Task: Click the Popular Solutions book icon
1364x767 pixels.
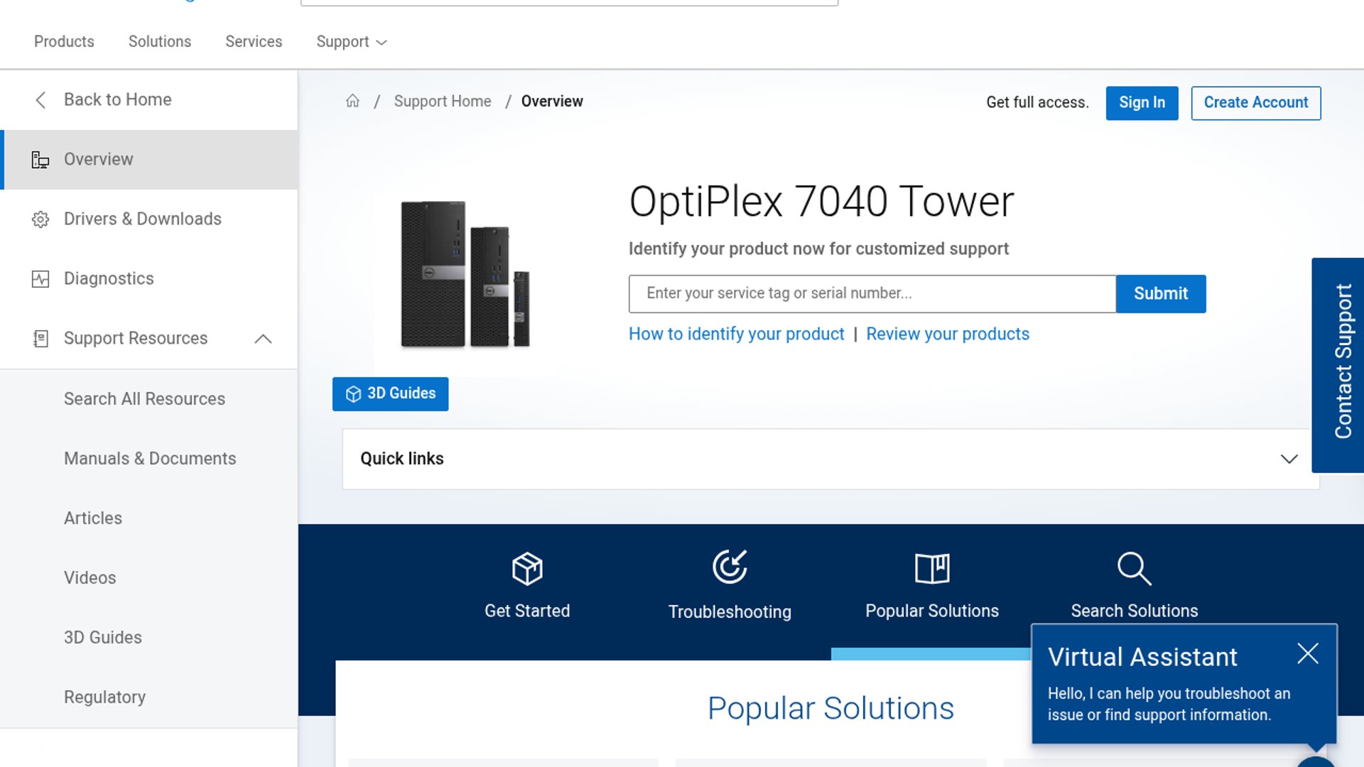Action: coord(932,568)
